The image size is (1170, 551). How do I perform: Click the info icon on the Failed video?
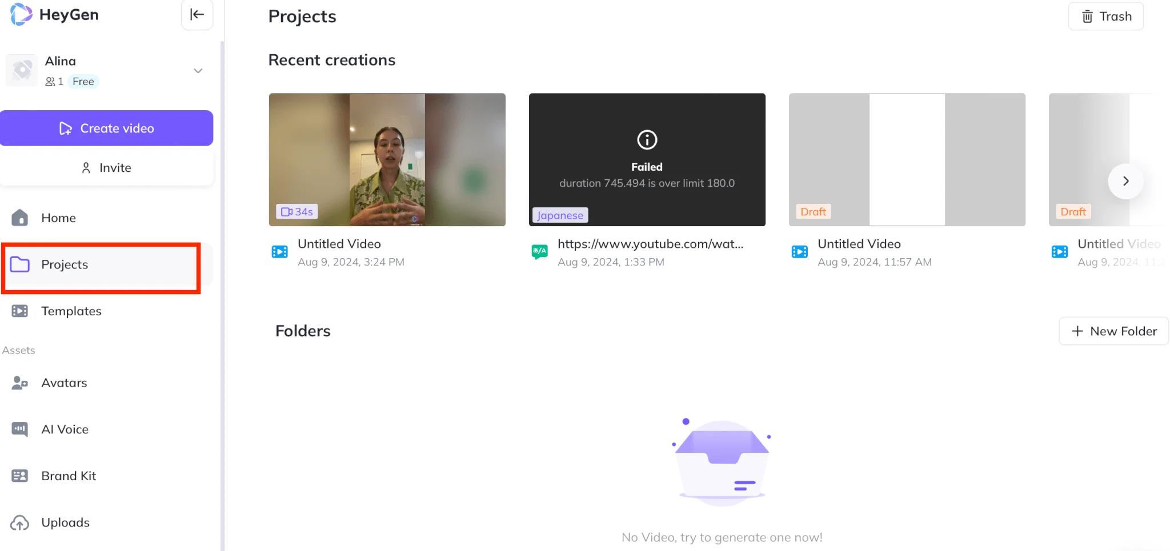pos(647,140)
